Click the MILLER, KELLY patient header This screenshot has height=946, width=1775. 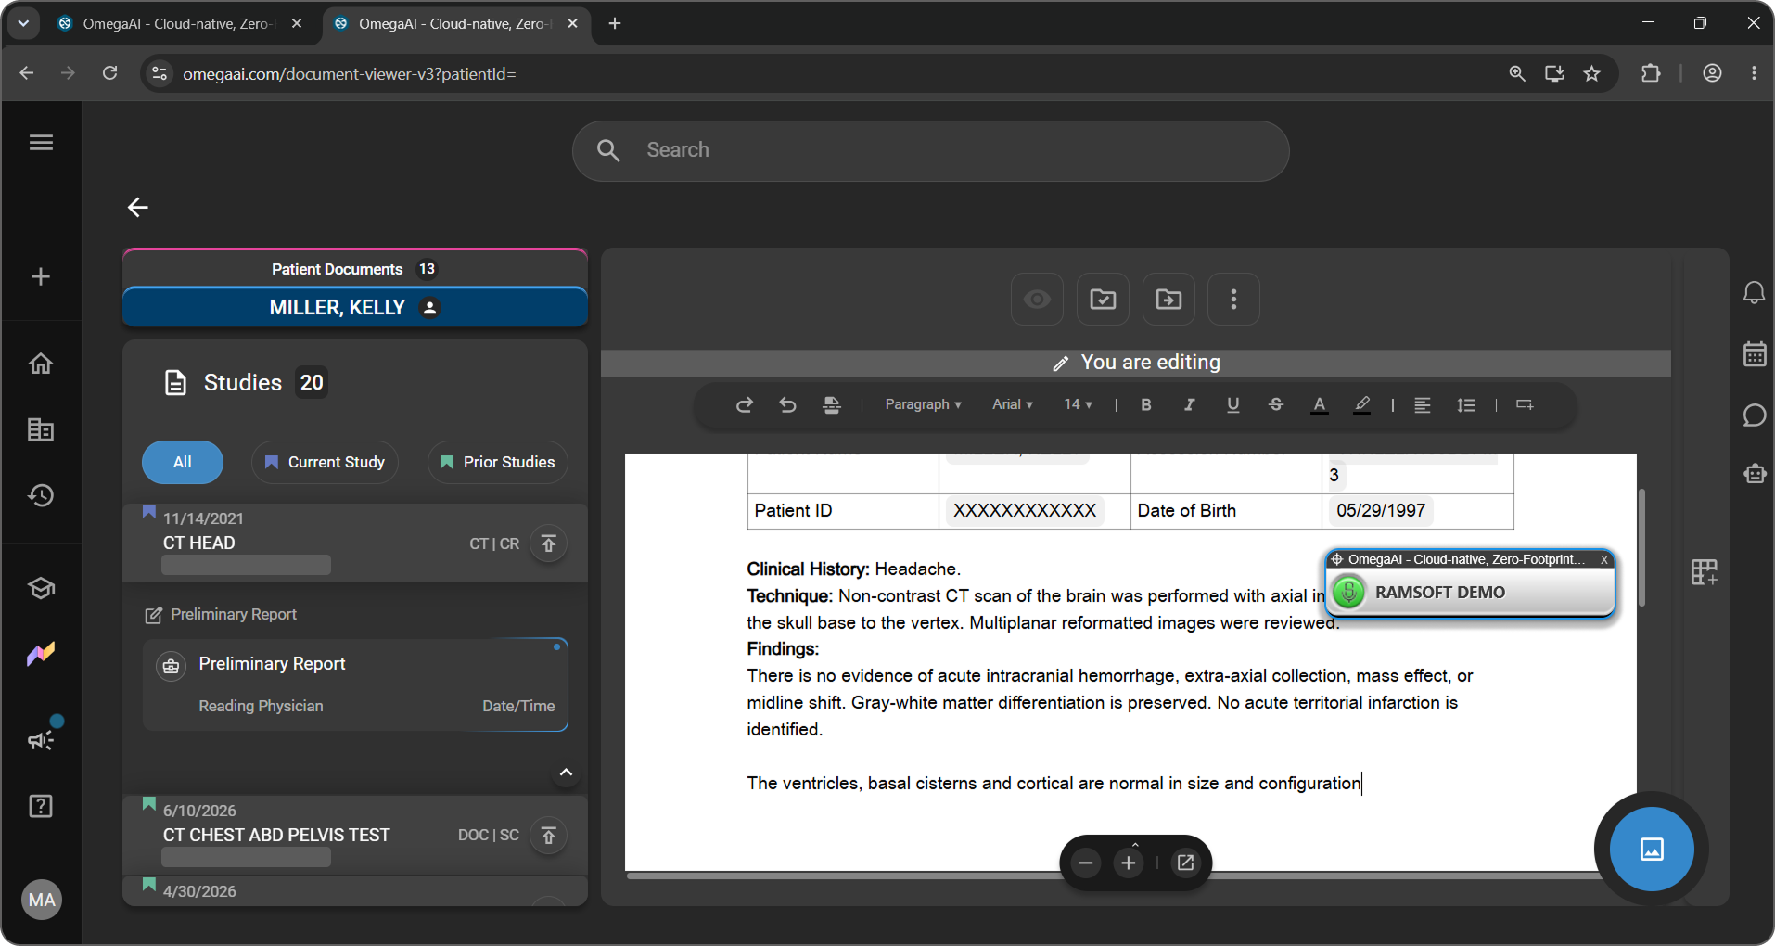tap(355, 307)
